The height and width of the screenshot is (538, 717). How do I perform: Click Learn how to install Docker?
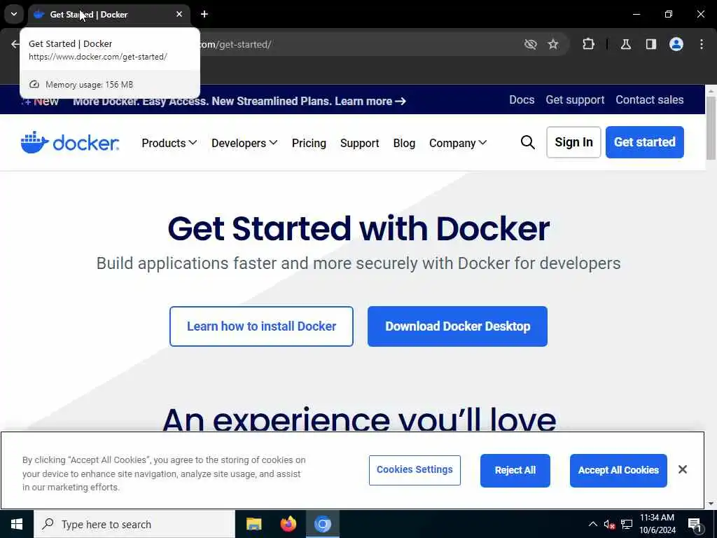[x=261, y=326]
